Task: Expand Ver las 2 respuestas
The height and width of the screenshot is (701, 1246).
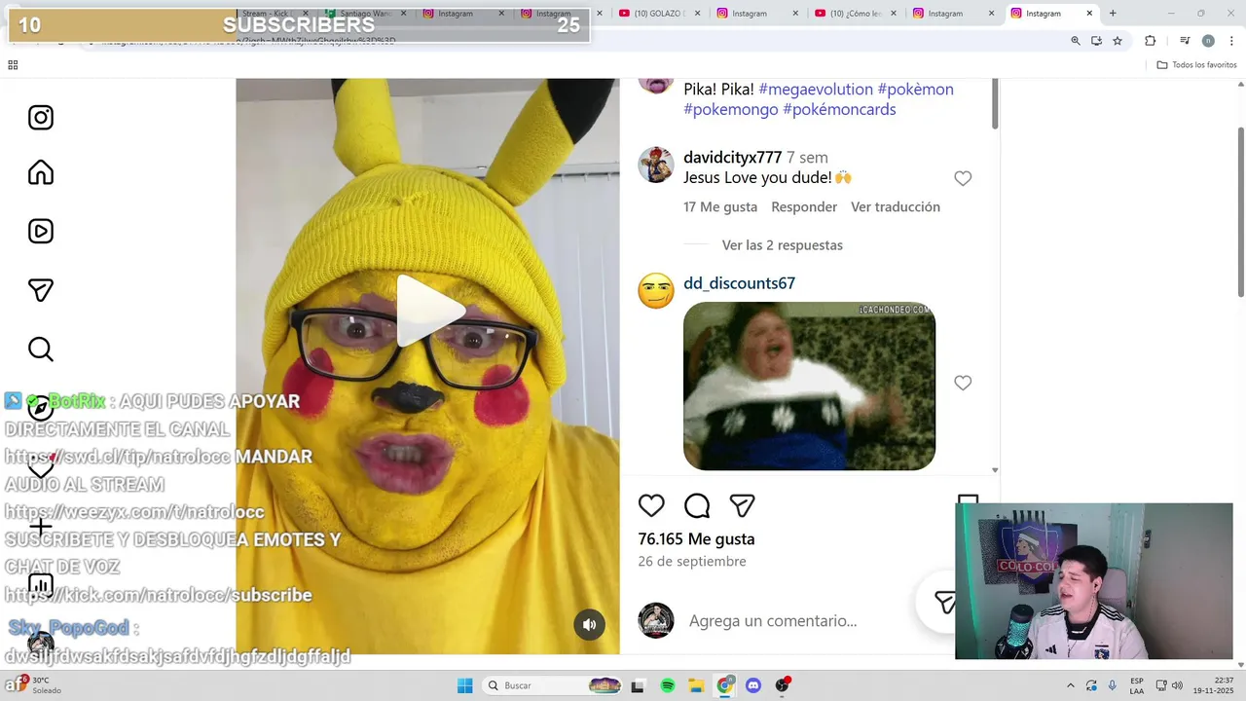Action: click(x=783, y=244)
